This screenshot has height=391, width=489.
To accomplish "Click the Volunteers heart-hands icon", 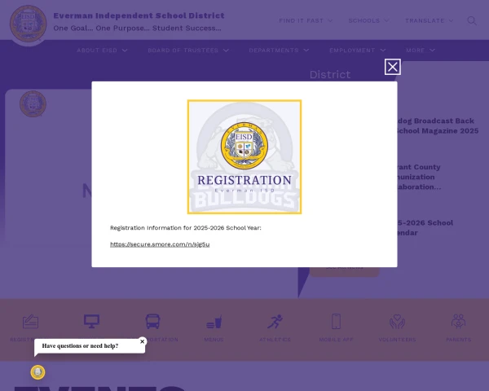I will (397, 322).
